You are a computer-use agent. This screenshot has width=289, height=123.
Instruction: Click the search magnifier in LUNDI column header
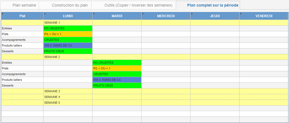click(90, 18)
